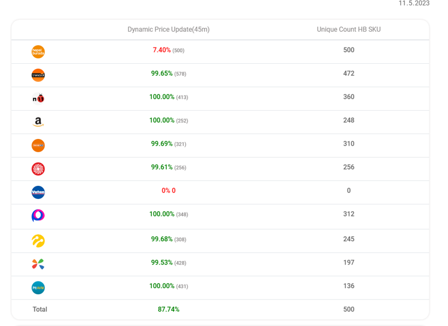Click the pink-blue ring Pazarama logo
The height and width of the screenshot is (326, 448).
coord(38,216)
